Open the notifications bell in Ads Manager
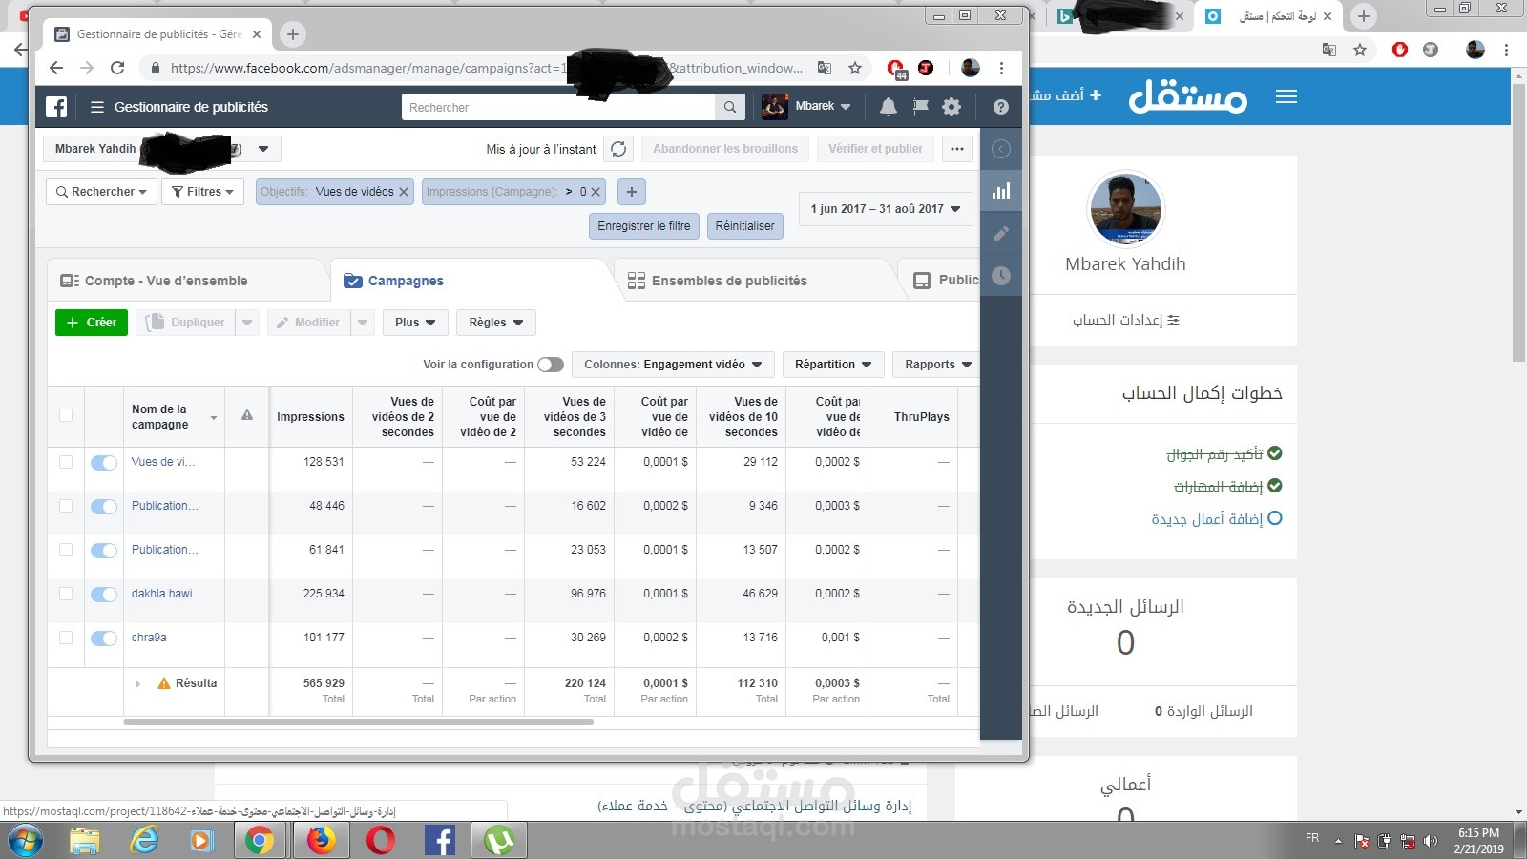 [888, 107]
